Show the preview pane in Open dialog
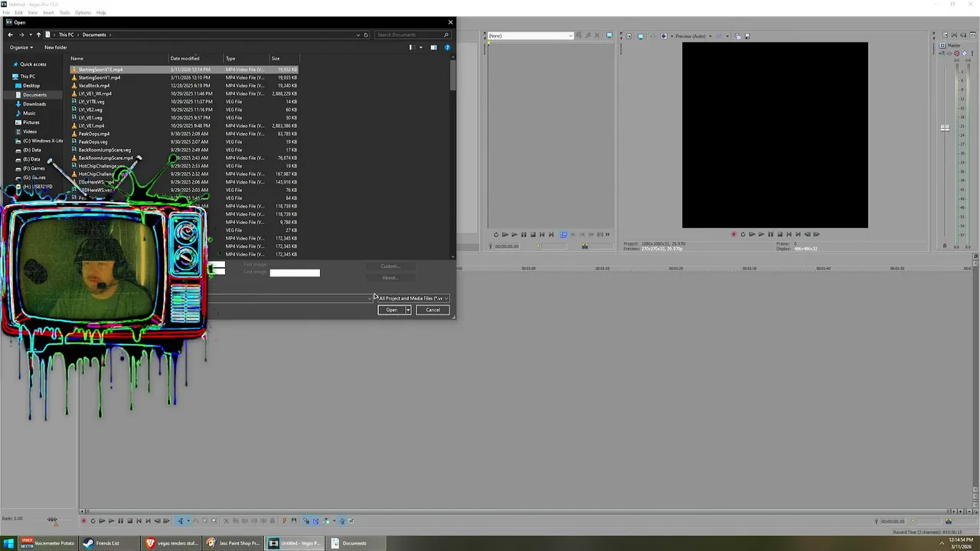The height and width of the screenshot is (551, 980). (x=433, y=47)
